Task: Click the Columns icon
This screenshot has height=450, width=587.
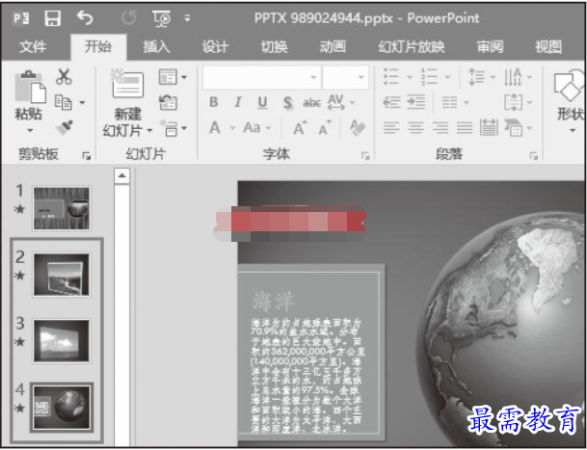Action: click(x=450, y=102)
